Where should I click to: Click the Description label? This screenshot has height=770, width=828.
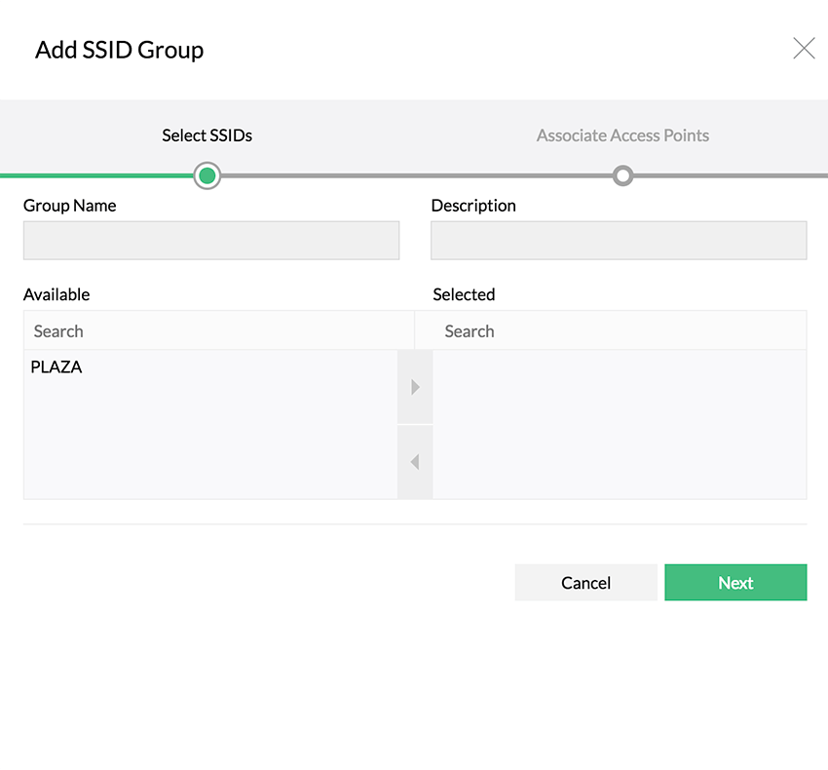473,206
